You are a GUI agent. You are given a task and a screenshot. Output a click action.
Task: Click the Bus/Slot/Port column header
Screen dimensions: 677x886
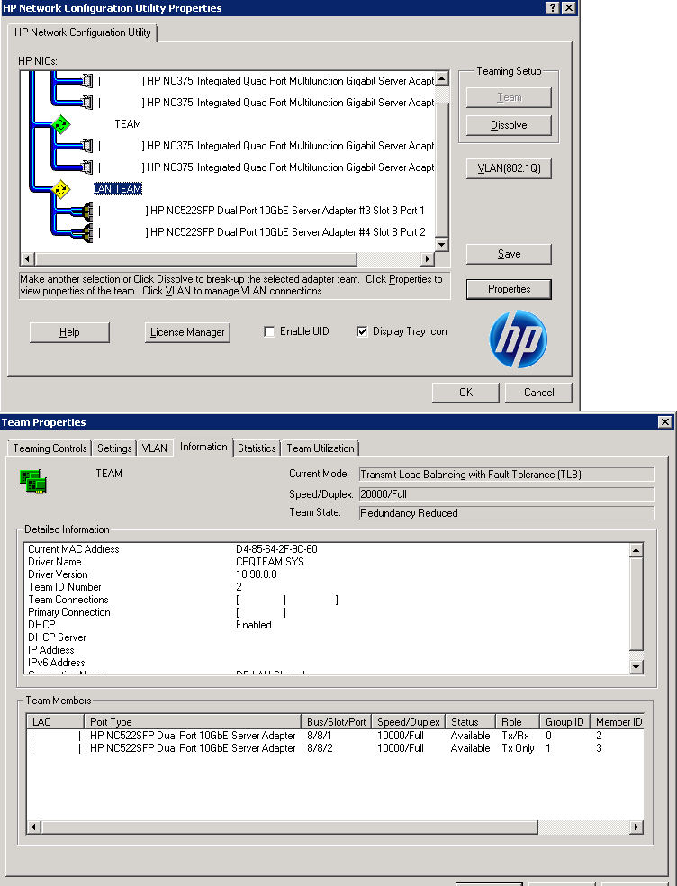(336, 721)
